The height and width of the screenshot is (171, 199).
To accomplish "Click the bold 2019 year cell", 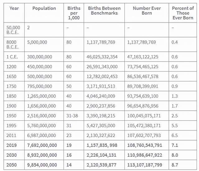I will (x=12, y=145).
